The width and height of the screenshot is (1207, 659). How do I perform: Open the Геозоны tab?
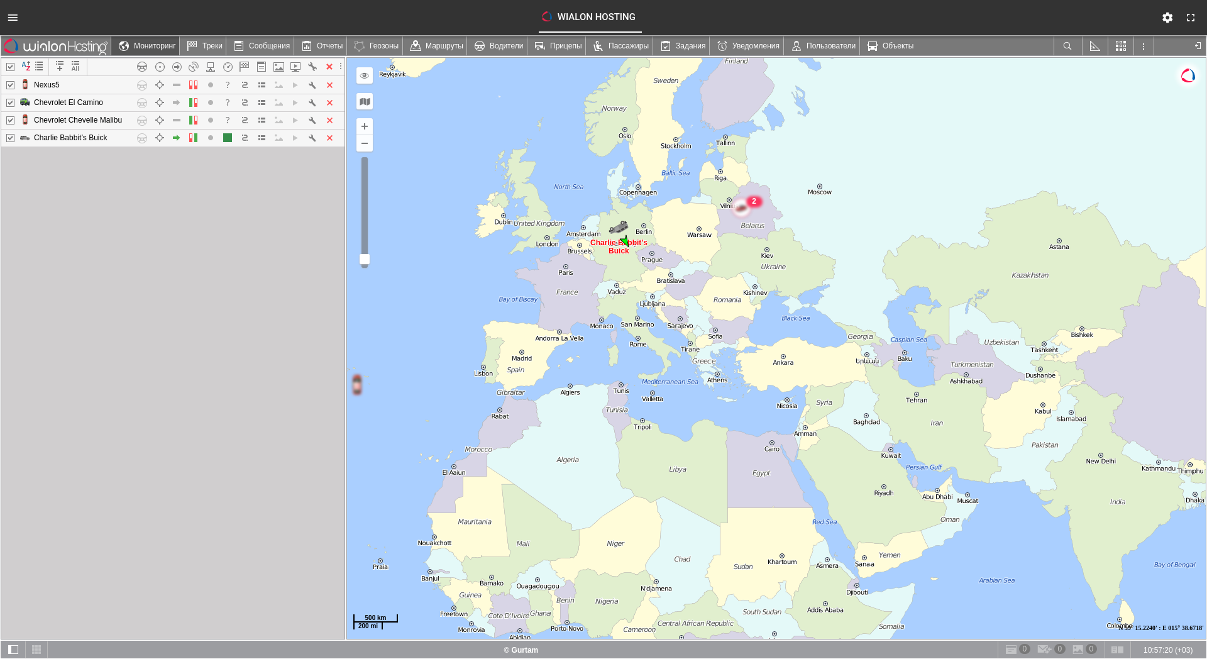coord(376,46)
